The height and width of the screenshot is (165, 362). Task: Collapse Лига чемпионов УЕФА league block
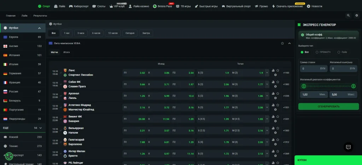[289, 43]
